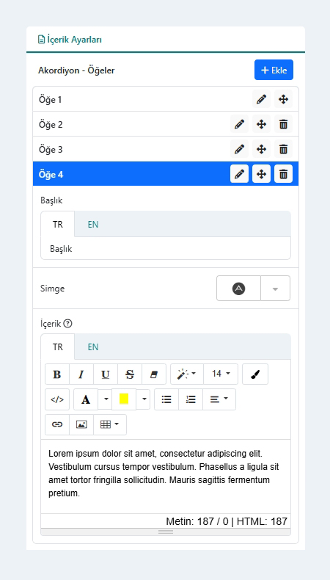Image resolution: width=330 pixels, height=580 pixels.
Task: Open code view with the </> icon
Action: 57,399
